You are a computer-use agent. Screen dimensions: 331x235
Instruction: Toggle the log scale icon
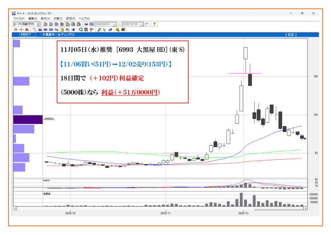coord(57,29)
